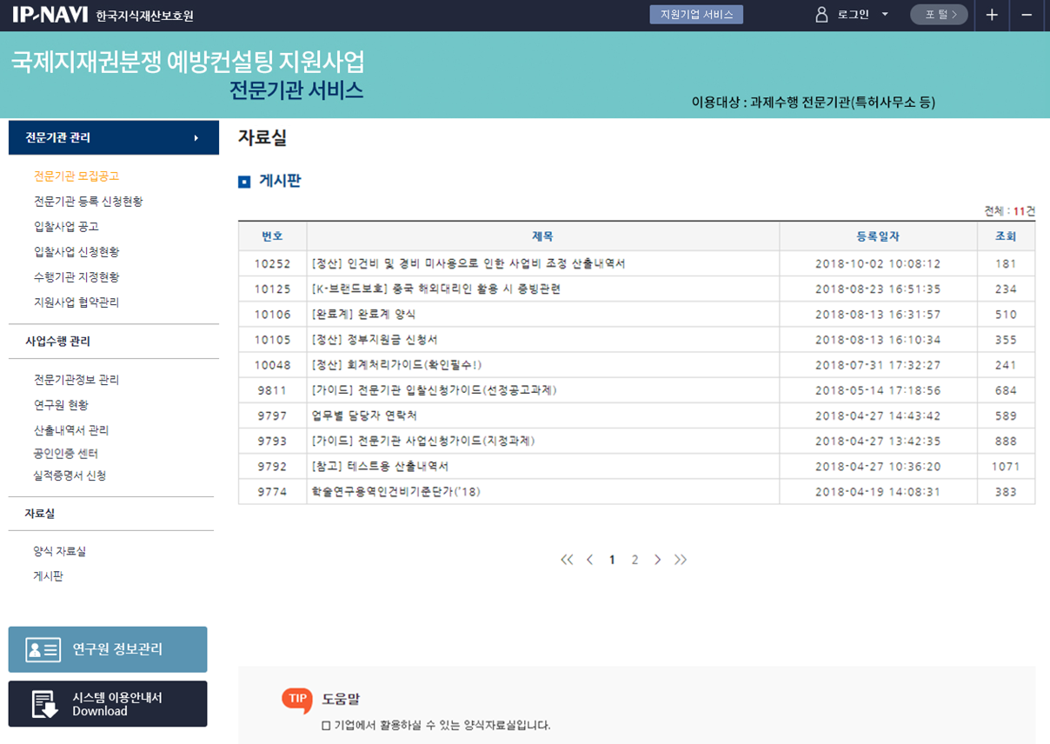Download the 시스템 이용안내서
This screenshot has height=744, width=1050.
108,704
